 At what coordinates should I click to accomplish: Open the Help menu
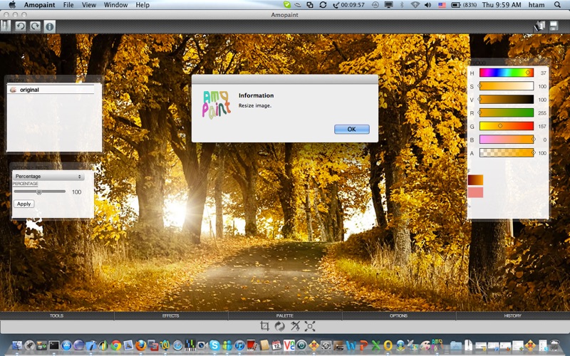[x=142, y=5]
